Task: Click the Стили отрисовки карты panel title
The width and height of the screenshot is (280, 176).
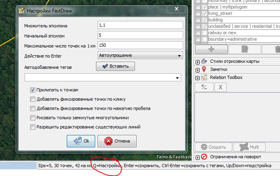Action: click(x=235, y=61)
